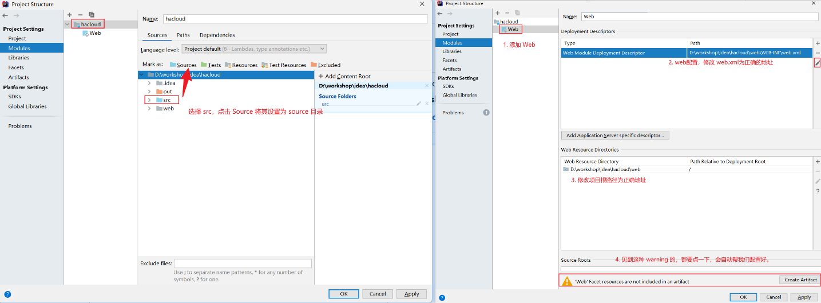This screenshot has height=303, width=821.
Task: Click plus icon beside Deployment Descriptors table
Action: (x=817, y=43)
